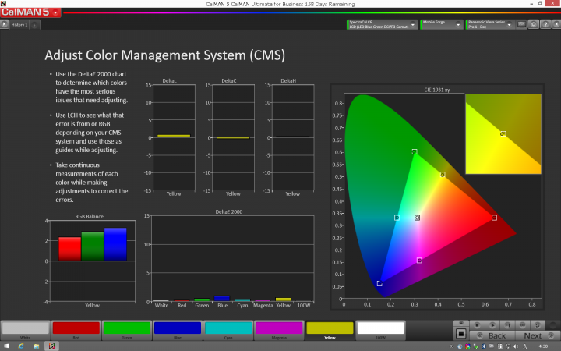Go Back to the previous workflow step

coord(496,335)
